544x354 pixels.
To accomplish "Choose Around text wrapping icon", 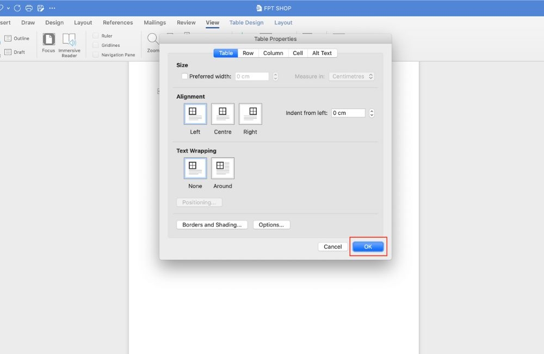I will [x=222, y=168].
